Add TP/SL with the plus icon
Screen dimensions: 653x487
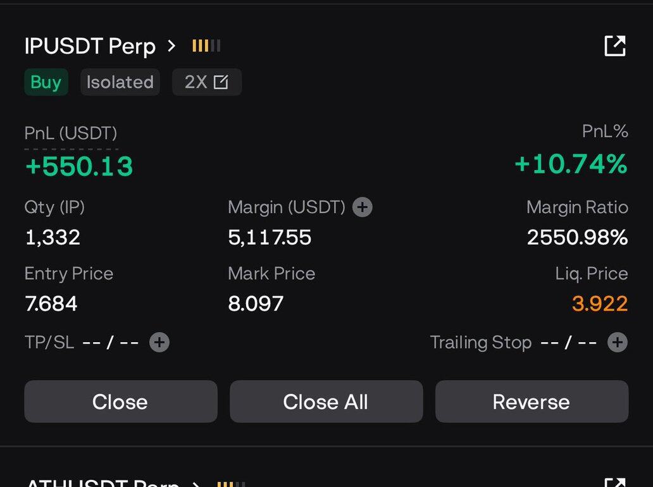tap(159, 342)
